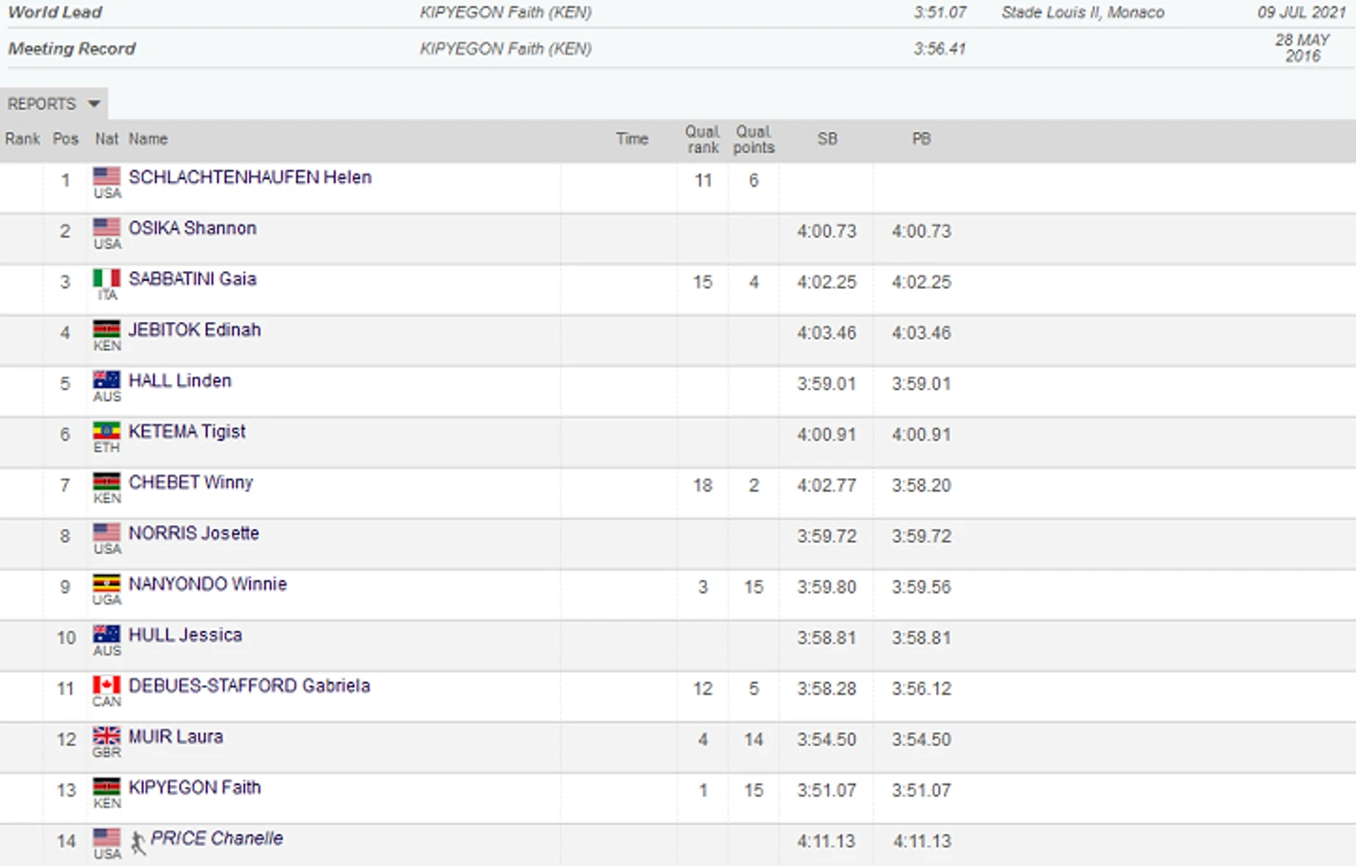The image size is (1356, 866).
Task: Click the British flag beside MUIR Laura
Action: coord(107,736)
